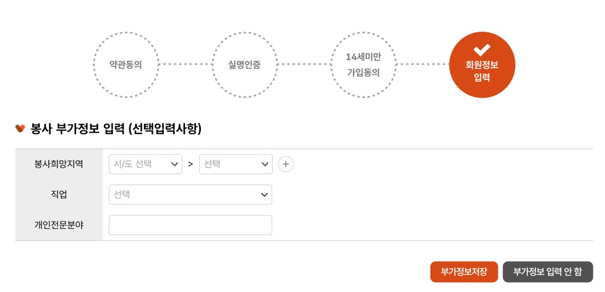605x292 pixels.
Task: Click the 직업 dropdown chevron arrow
Action: tap(264, 194)
